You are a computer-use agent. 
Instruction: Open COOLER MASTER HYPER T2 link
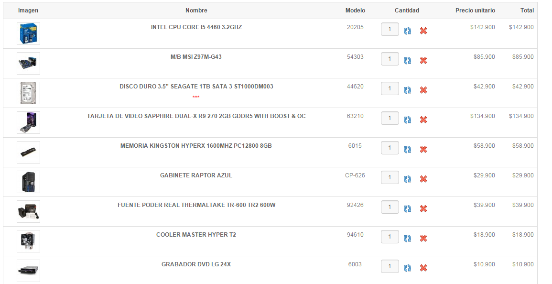[196, 234]
